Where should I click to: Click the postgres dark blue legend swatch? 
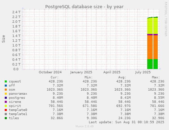coord(6,98)
